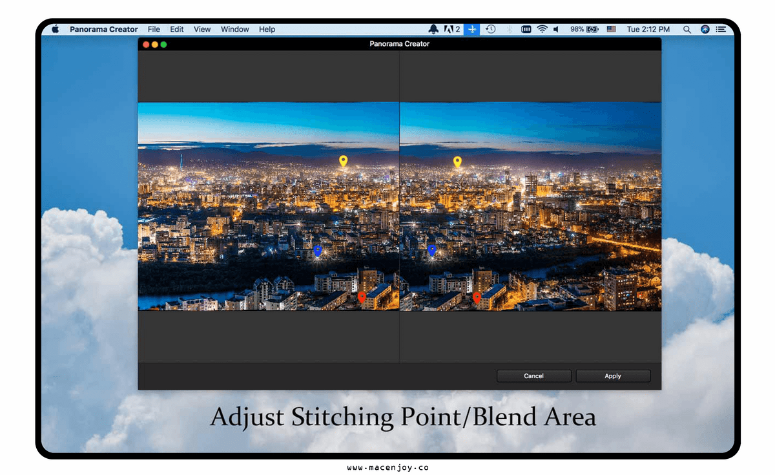The width and height of the screenshot is (775, 475).
Task: Click the Cancel button
Action: coord(534,376)
